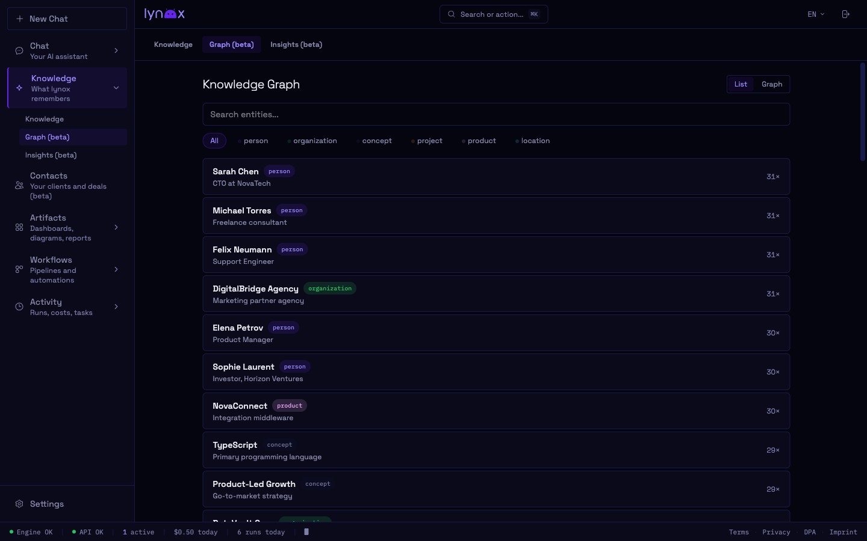Screen dimensions: 867x541
Task: Switch to the Knowledge top tab
Action: click(173, 44)
